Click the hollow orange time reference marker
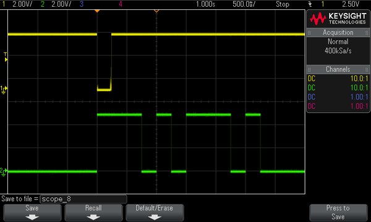Viewport: 371px width, 222px height. 156,11
